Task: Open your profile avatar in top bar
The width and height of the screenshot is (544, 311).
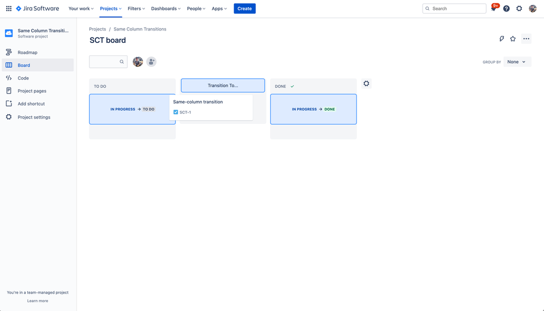Action: pyautogui.click(x=533, y=8)
